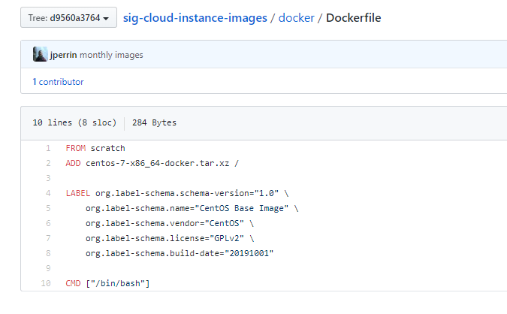Open the 'monthly images' commit message
507x314 pixels.
coord(111,55)
